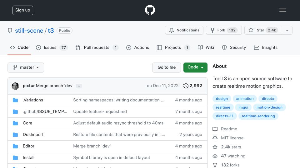Open 'Adjust default audio resync threshold' commit
The height and width of the screenshot is (168, 300).
(118, 123)
